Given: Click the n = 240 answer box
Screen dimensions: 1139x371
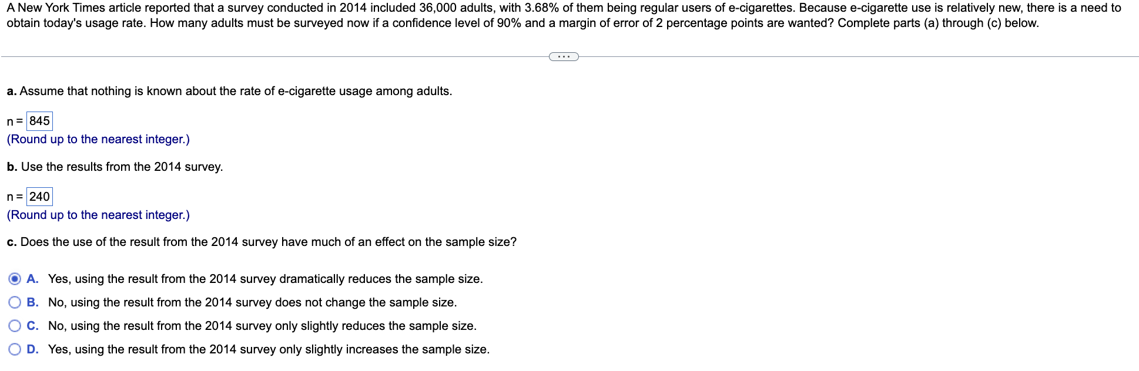Looking at the screenshot, I should (39, 197).
